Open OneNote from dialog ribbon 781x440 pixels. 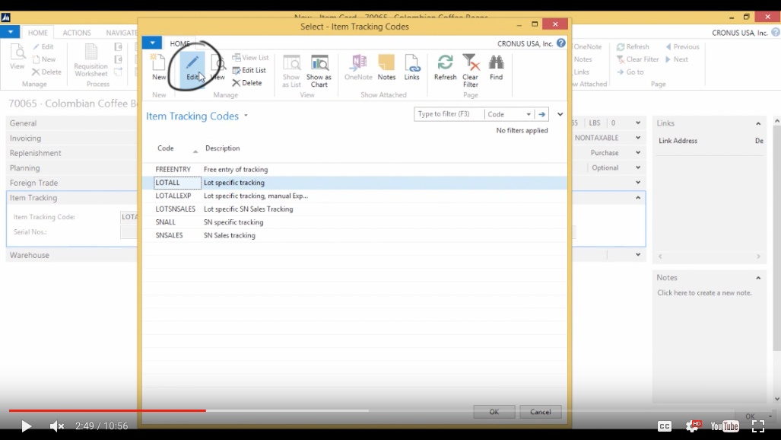359,67
